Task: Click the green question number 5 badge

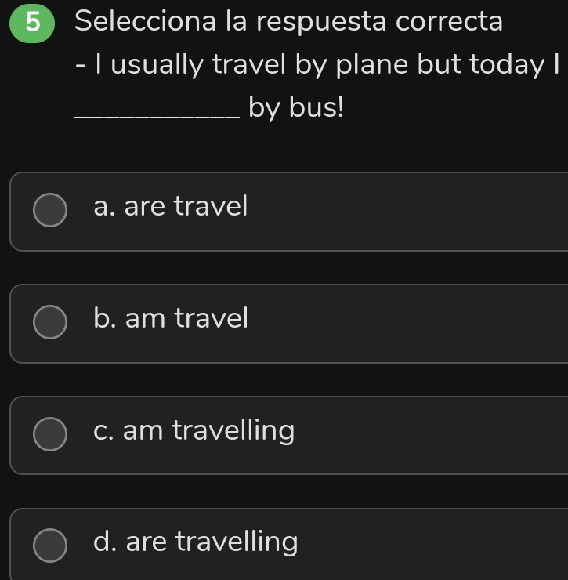Action: (x=28, y=23)
